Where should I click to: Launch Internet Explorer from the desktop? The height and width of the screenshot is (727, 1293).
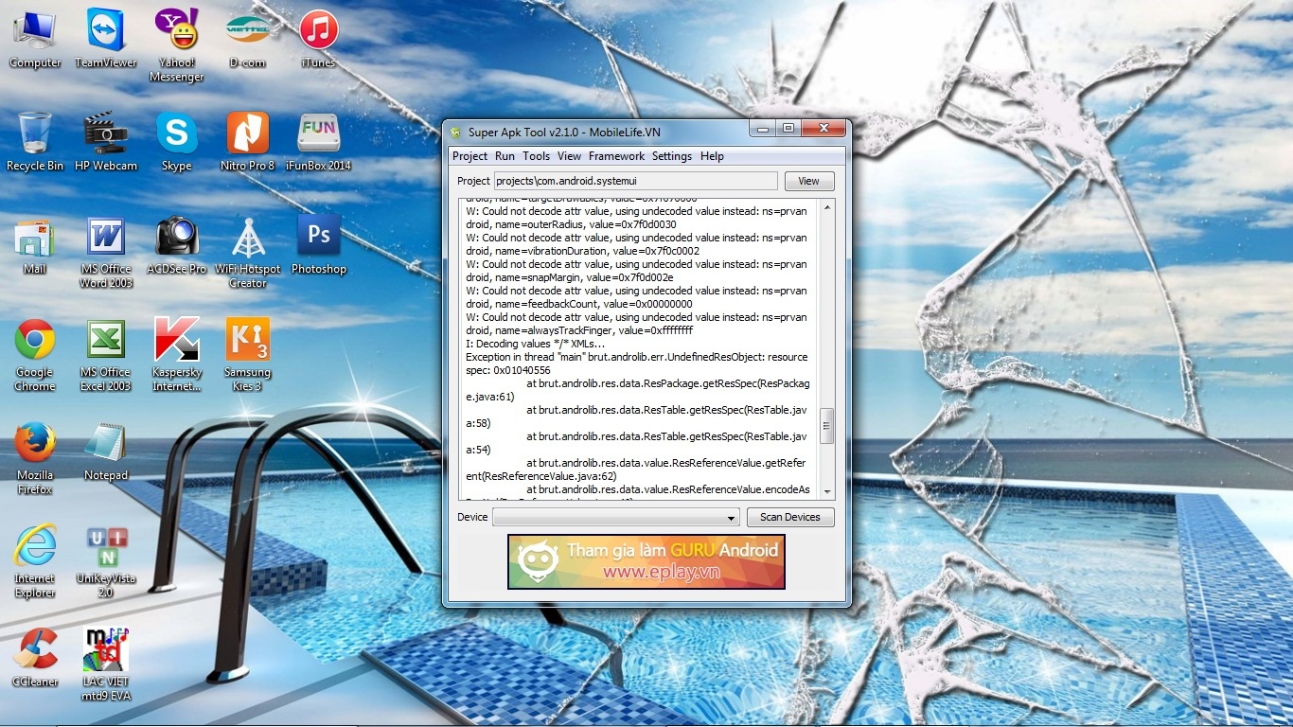click(x=35, y=561)
